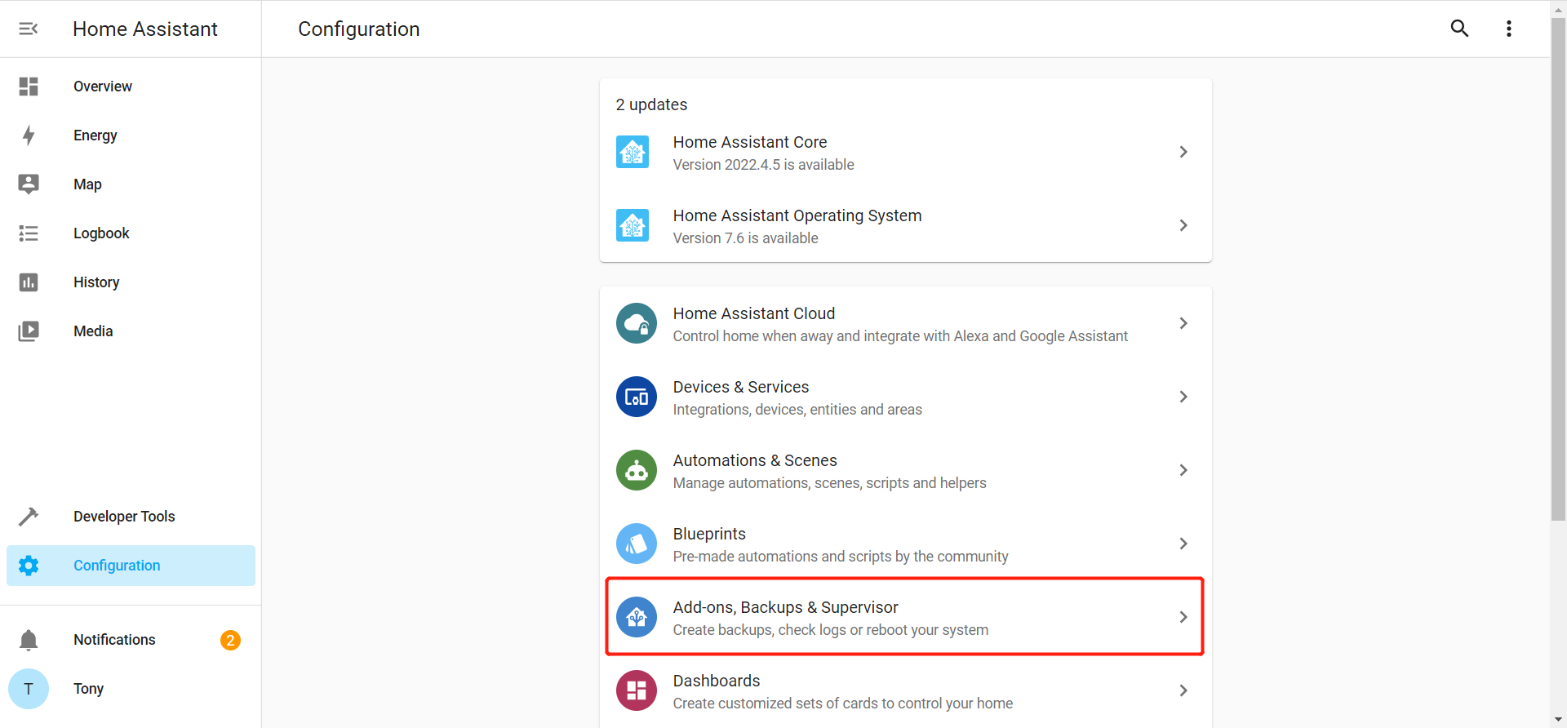Open the Overview sidebar item

click(x=131, y=87)
